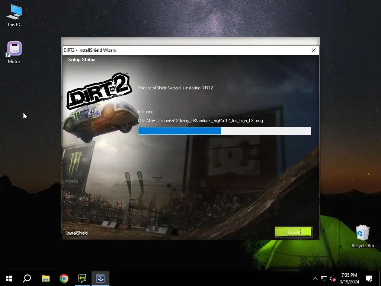Image resolution: width=381 pixels, height=286 pixels.
Task: Open the Windows Start menu
Action: [x=9, y=279]
